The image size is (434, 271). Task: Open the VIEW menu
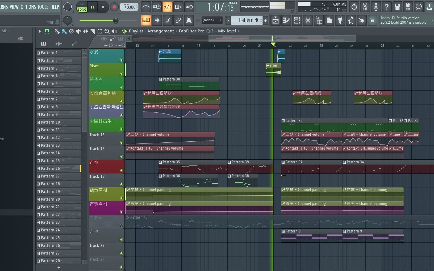tap(14, 7)
